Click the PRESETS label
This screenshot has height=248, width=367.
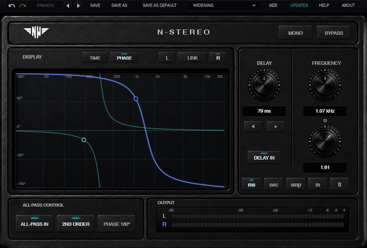coord(46,5)
